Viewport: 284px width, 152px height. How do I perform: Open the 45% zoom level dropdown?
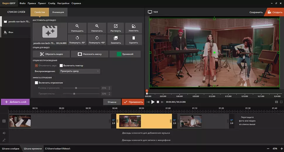click(275, 148)
